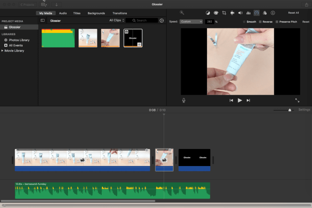Play the video in the viewer
The height and width of the screenshot is (208, 312).
click(x=240, y=100)
